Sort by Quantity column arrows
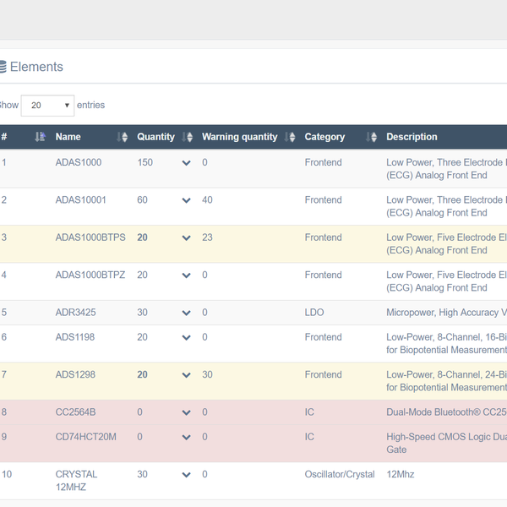The width and height of the screenshot is (507, 507). point(187,137)
